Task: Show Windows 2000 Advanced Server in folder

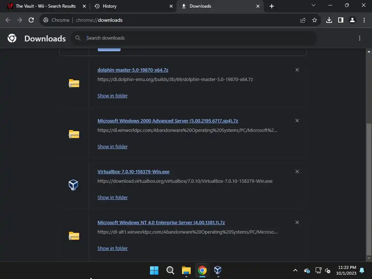Action: (113, 146)
